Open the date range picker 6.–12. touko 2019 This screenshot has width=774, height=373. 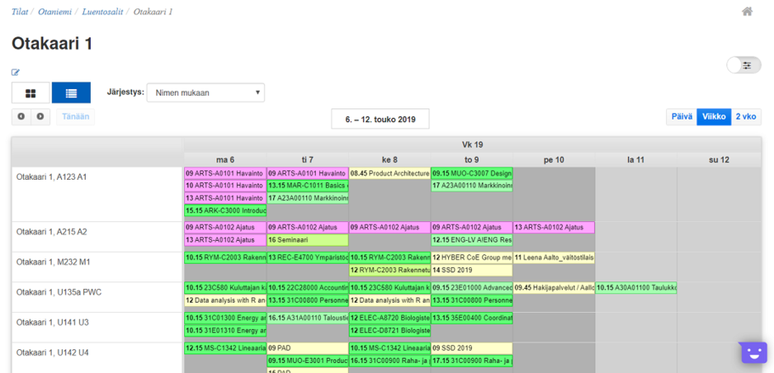pos(379,119)
